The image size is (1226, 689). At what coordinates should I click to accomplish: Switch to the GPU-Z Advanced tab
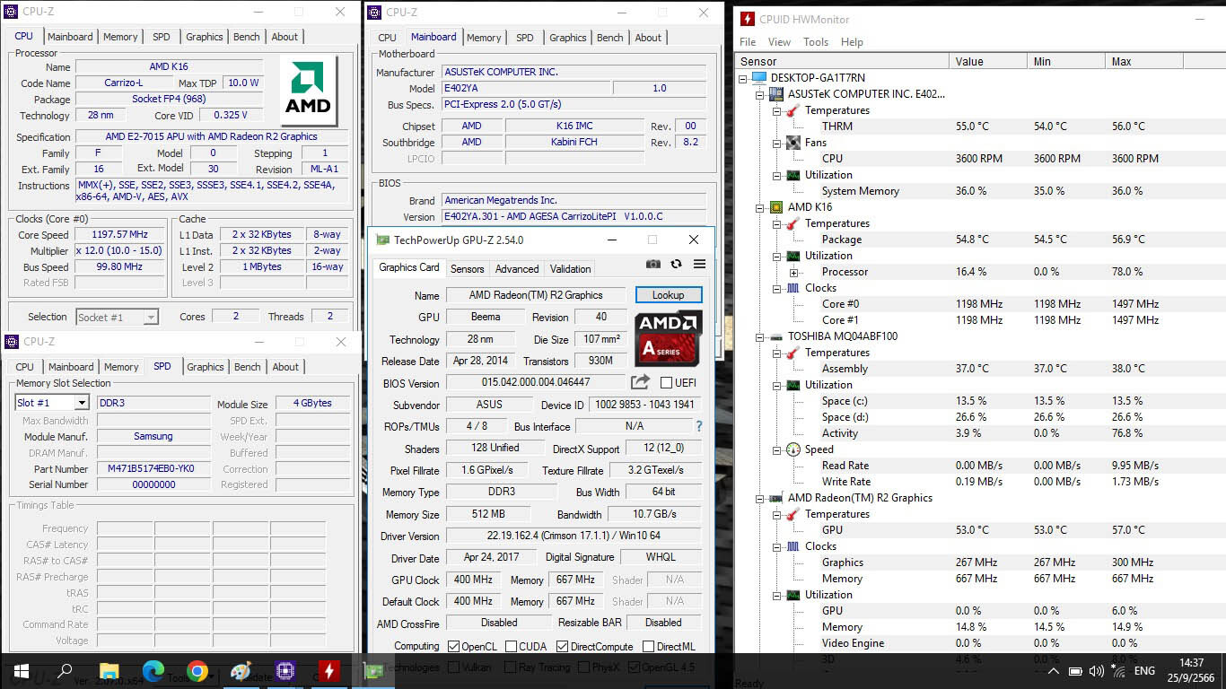(x=517, y=268)
